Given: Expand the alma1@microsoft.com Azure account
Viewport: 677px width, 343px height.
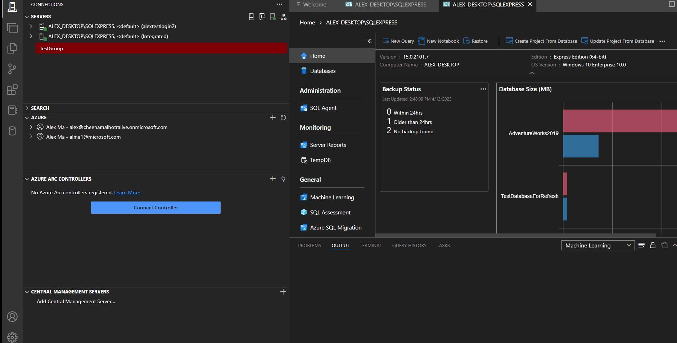Looking at the screenshot, I should pyautogui.click(x=31, y=137).
